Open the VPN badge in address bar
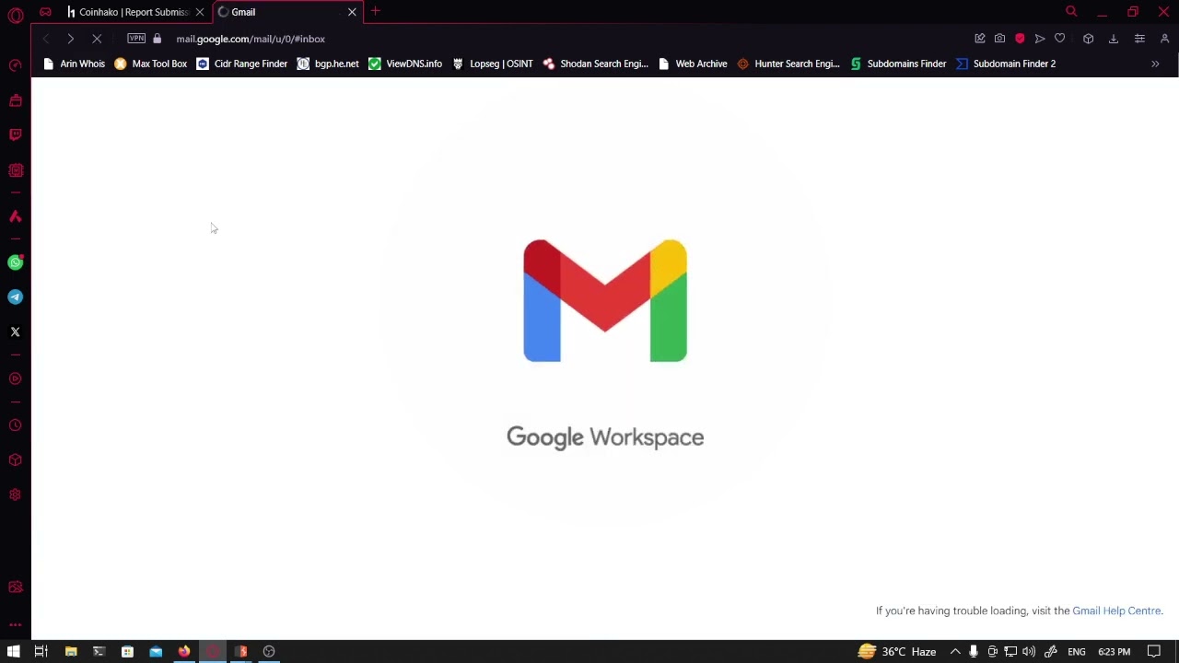Screen dimensions: 1179x663 tap(136, 39)
